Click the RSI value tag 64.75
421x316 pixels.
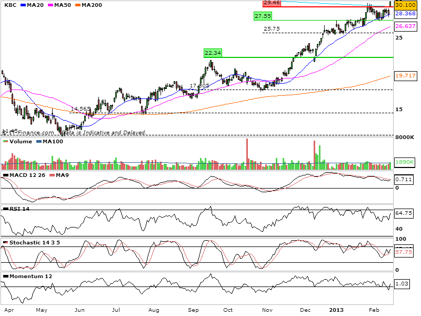(404, 213)
